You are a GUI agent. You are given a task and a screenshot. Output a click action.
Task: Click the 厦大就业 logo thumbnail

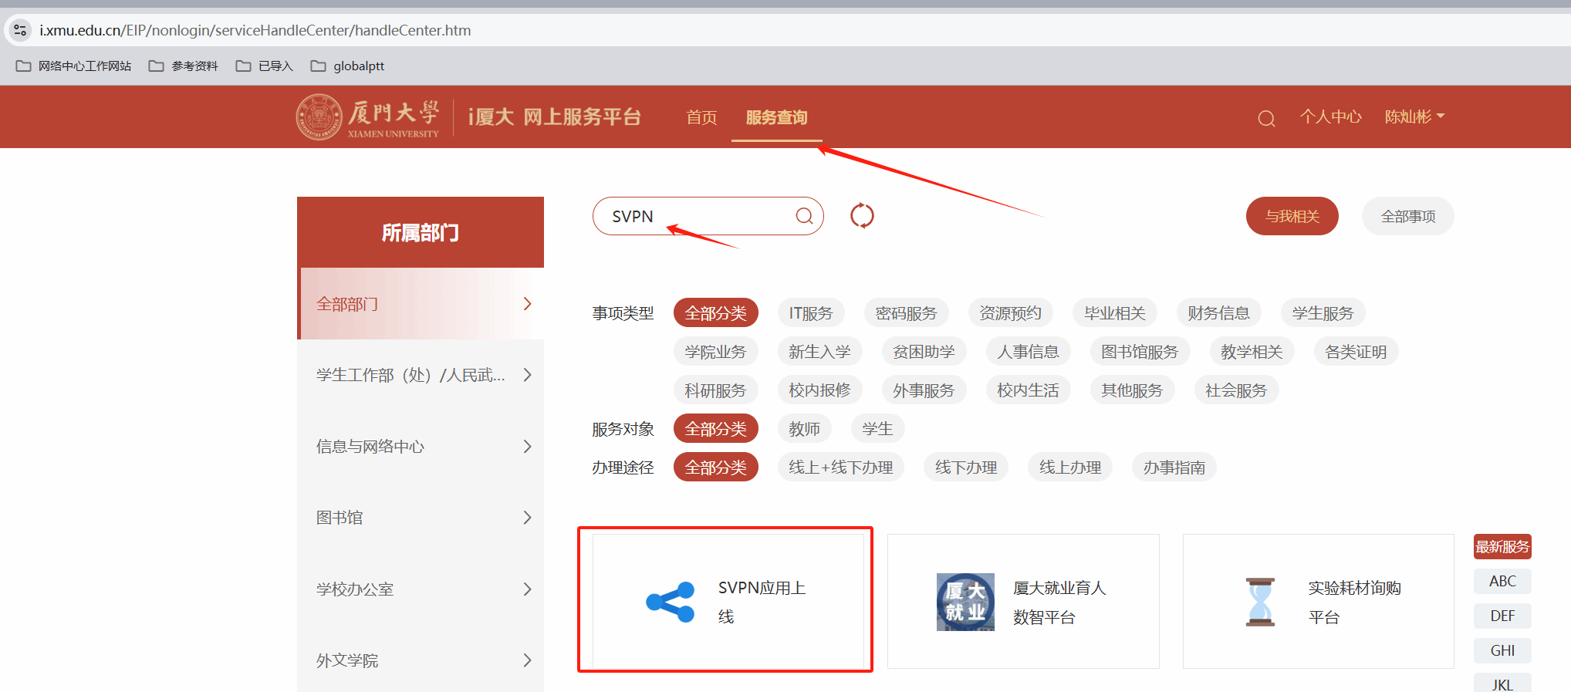coord(965,602)
